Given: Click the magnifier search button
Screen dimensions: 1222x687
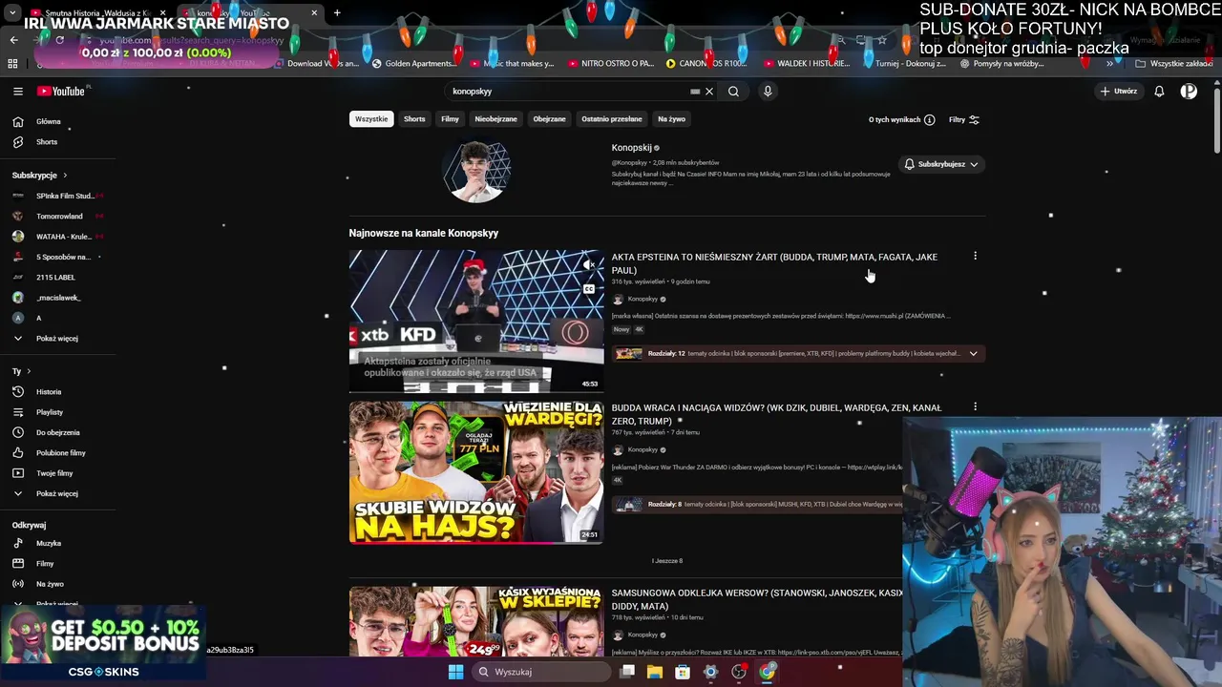Looking at the screenshot, I should (733, 92).
